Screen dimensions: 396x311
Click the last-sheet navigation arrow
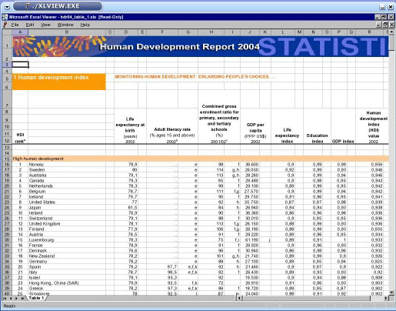(x=22, y=298)
